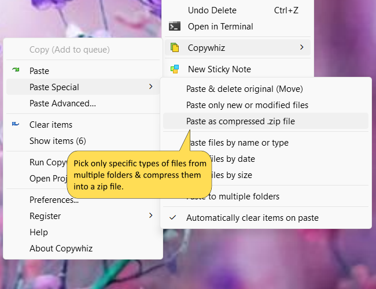Click the yellow tooltip callout
376x289 pixels.
tap(139, 175)
